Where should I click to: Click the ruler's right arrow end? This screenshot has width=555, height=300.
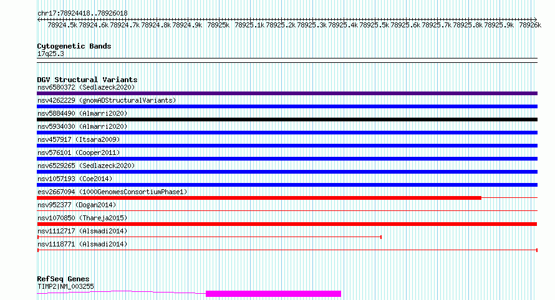pos(536,19)
